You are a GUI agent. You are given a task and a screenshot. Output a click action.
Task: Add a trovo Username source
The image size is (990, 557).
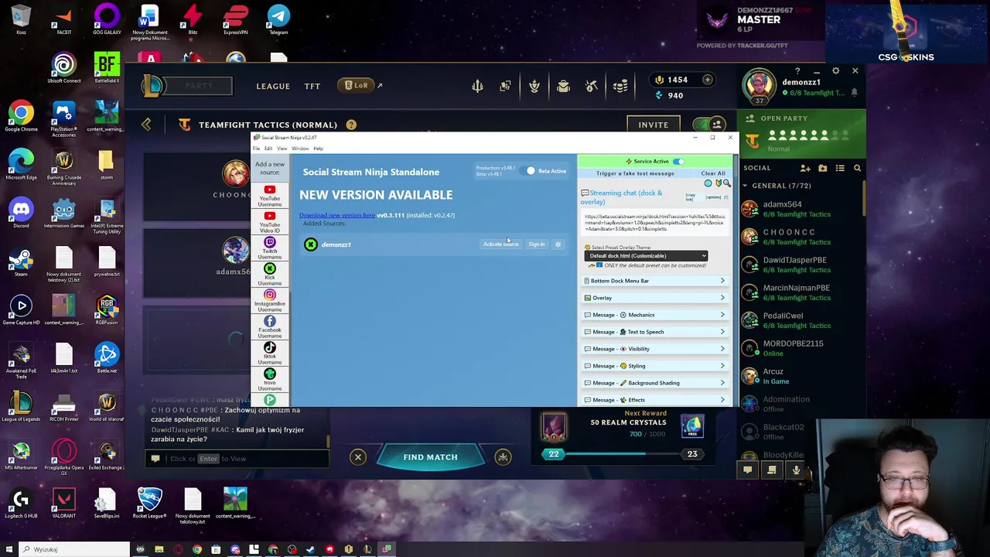270,381
